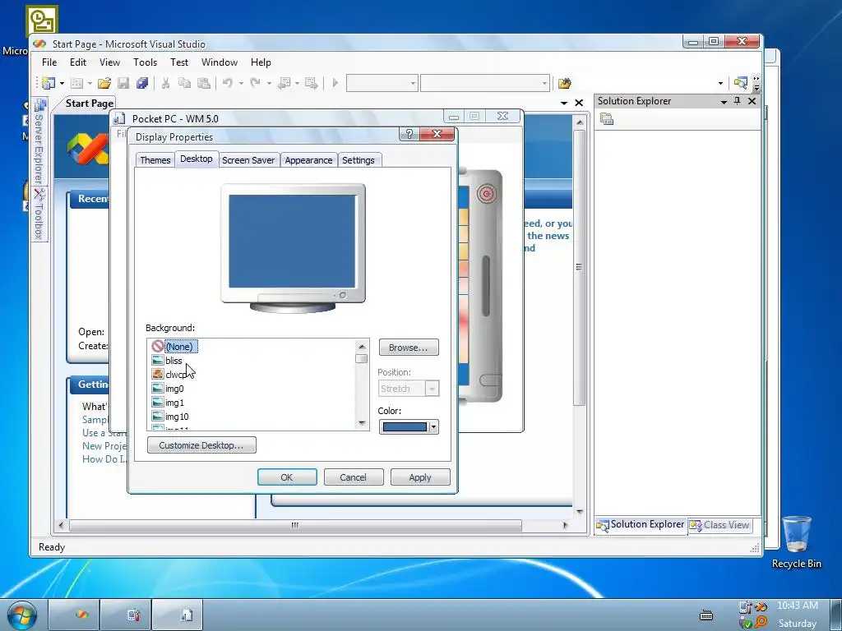842x631 pixels.
Task: Click the Start Page tab-list dropdown arrow
Action: [x=564, y=103]
